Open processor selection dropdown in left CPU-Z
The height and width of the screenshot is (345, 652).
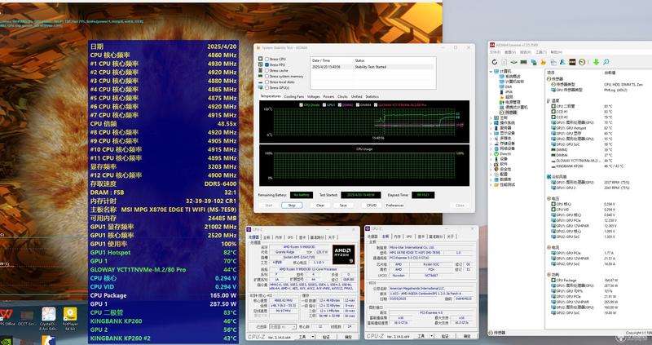point(283,327)
